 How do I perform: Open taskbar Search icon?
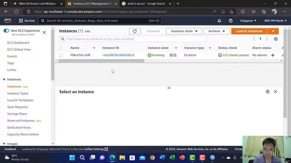click(82, 158)
